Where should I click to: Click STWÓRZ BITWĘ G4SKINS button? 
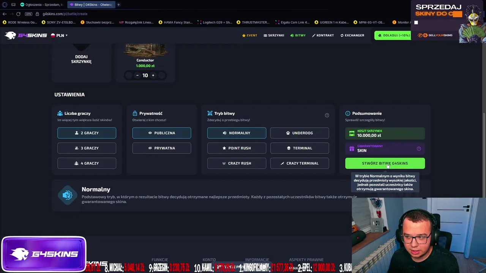[385, 163]
